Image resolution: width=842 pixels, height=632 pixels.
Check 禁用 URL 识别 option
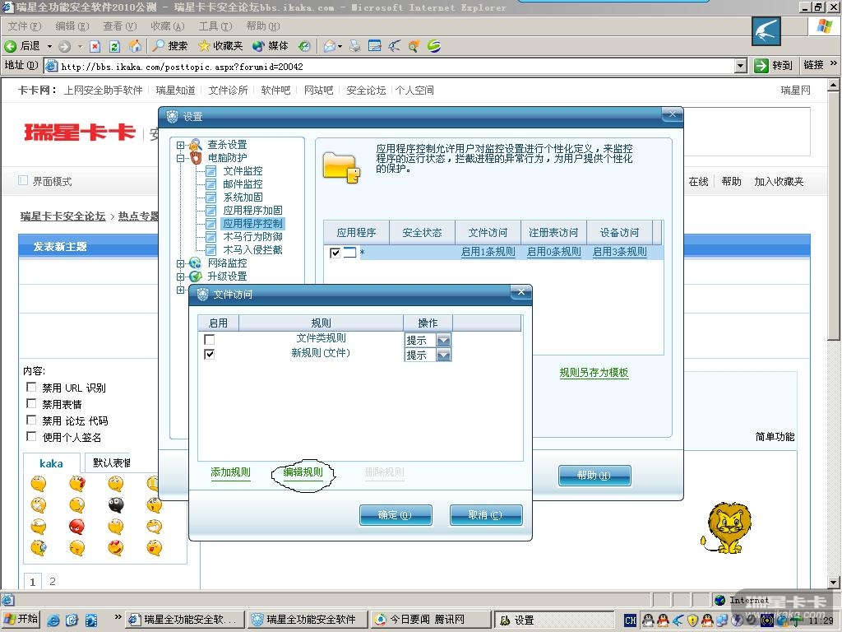tap(32, 387)
